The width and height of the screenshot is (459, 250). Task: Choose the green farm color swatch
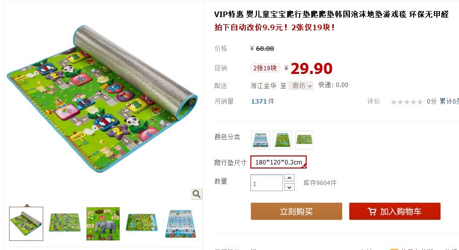[x=282, y=140]
